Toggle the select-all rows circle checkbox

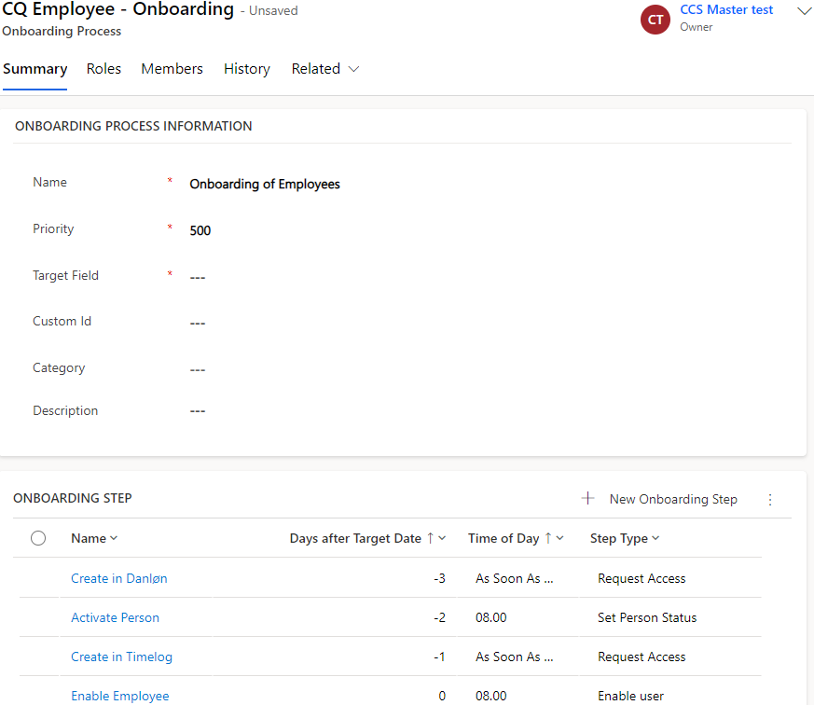38,538
